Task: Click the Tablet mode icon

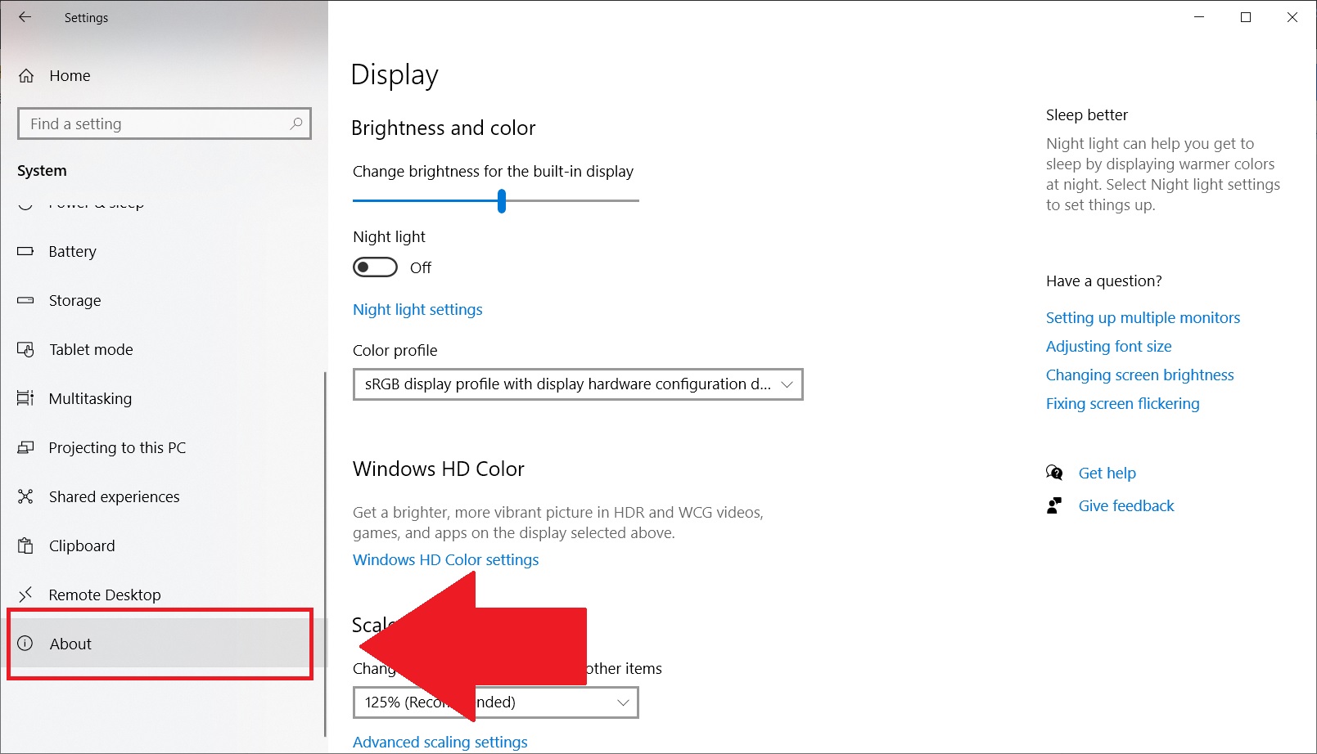Action: click(25, 349)
